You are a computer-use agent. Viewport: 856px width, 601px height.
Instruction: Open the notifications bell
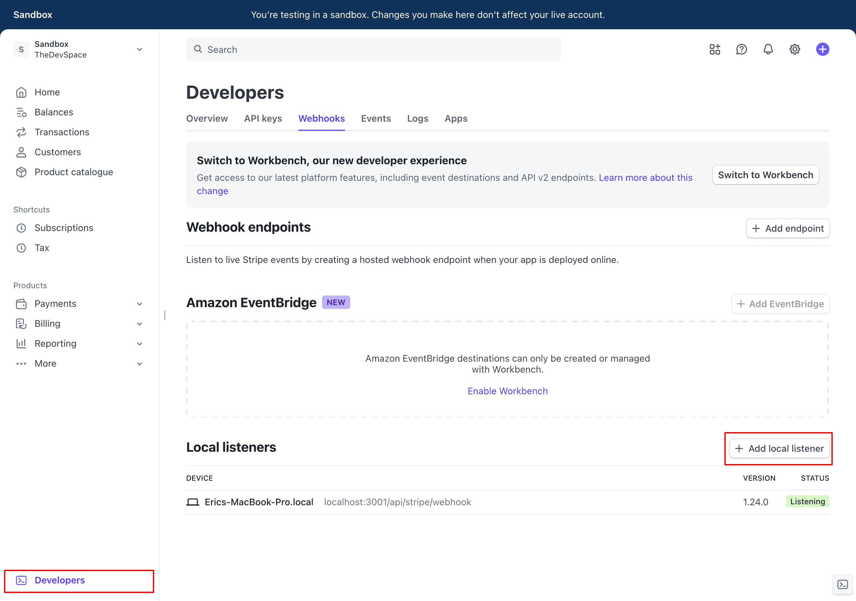(768, 49)
